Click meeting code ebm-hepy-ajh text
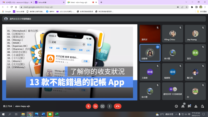Image resolution: width=208 pixels, height=117 pixels. pos(23,106)
